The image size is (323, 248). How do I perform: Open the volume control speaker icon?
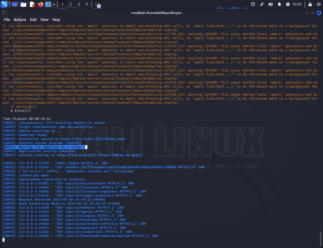[271, 4]
